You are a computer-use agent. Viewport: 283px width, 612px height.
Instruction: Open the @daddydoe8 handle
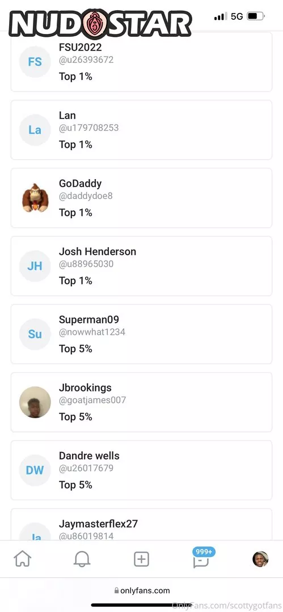click(86, 196)
